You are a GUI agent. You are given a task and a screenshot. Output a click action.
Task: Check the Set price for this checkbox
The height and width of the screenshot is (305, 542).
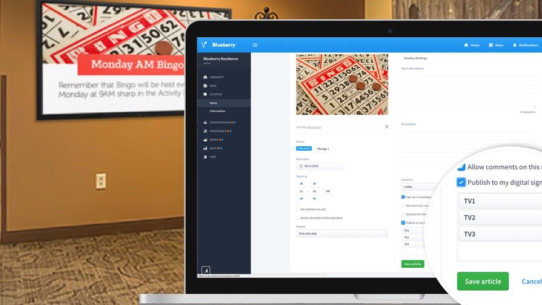[x=403, y=215]
